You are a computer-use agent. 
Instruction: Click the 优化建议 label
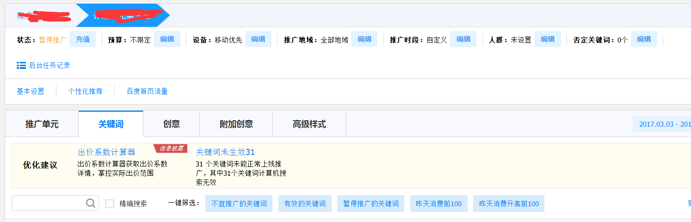click(x=40, y=165)
